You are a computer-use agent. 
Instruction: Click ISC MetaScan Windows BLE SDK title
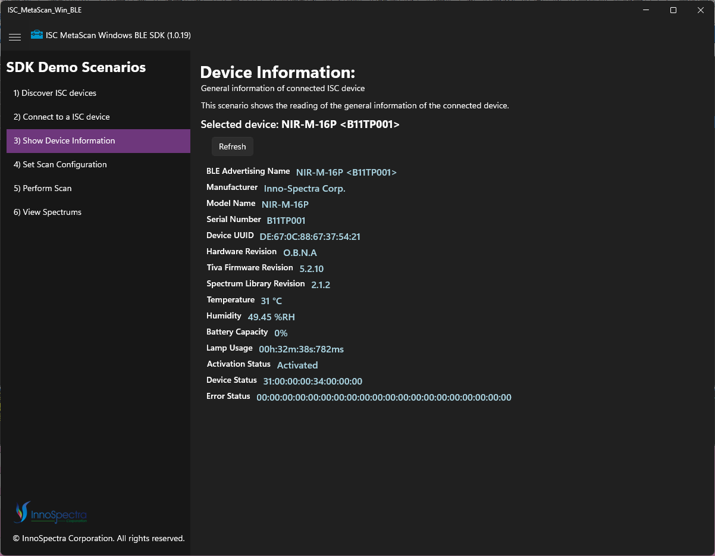point(118,35)
